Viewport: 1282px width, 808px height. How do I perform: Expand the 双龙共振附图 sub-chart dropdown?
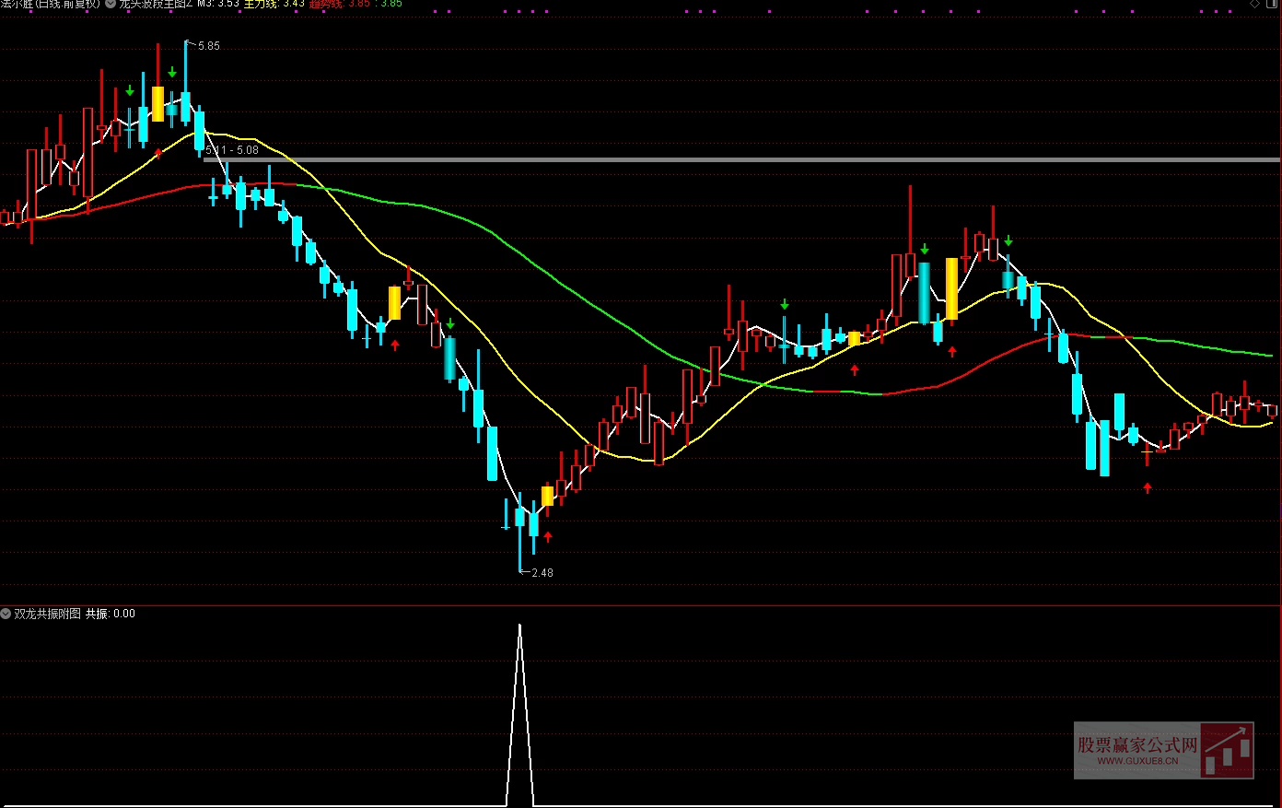pyautogui.click(x=6, y=614)
